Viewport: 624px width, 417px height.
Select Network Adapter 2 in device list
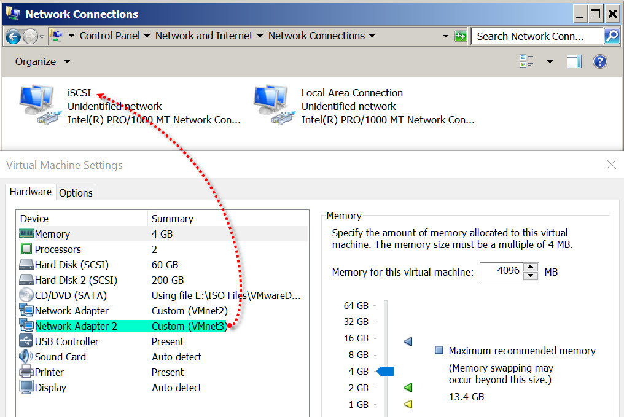76,326
